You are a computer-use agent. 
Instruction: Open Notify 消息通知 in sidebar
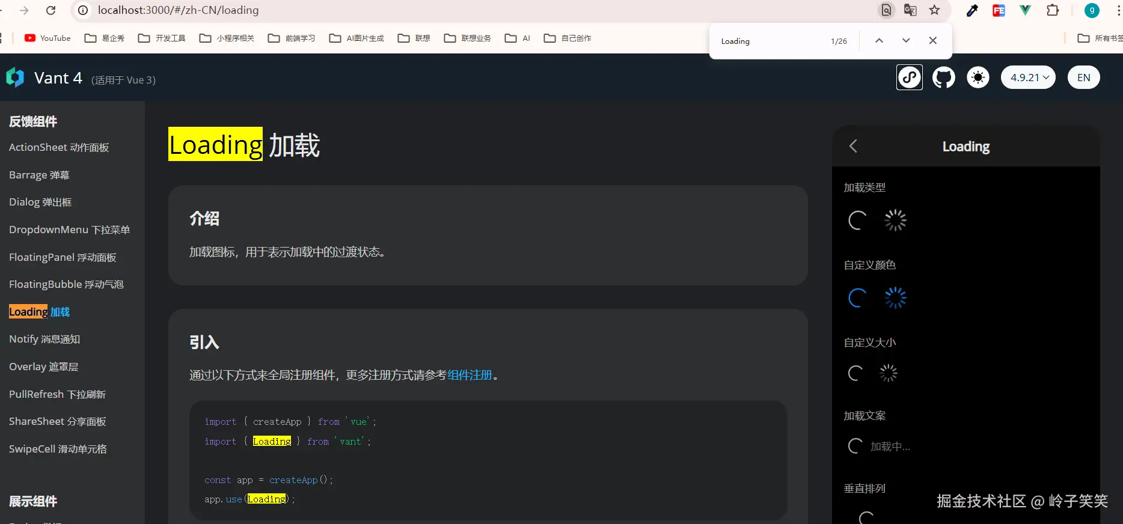point(44,339)
